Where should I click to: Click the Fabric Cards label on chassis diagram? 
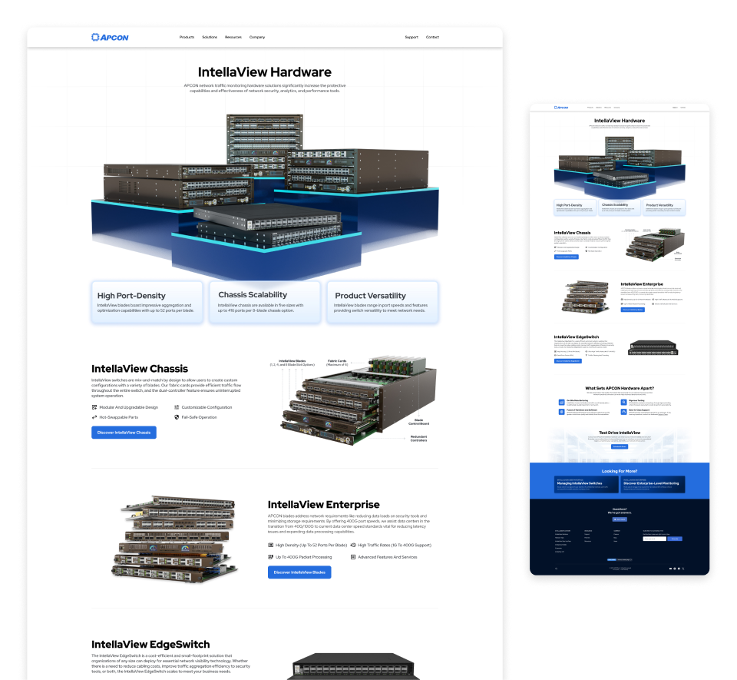point(337,363)
